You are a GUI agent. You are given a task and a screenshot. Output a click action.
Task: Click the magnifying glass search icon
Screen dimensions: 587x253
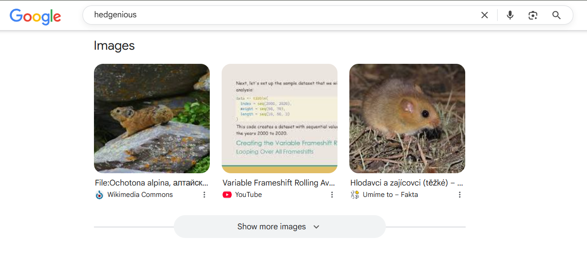556,15
